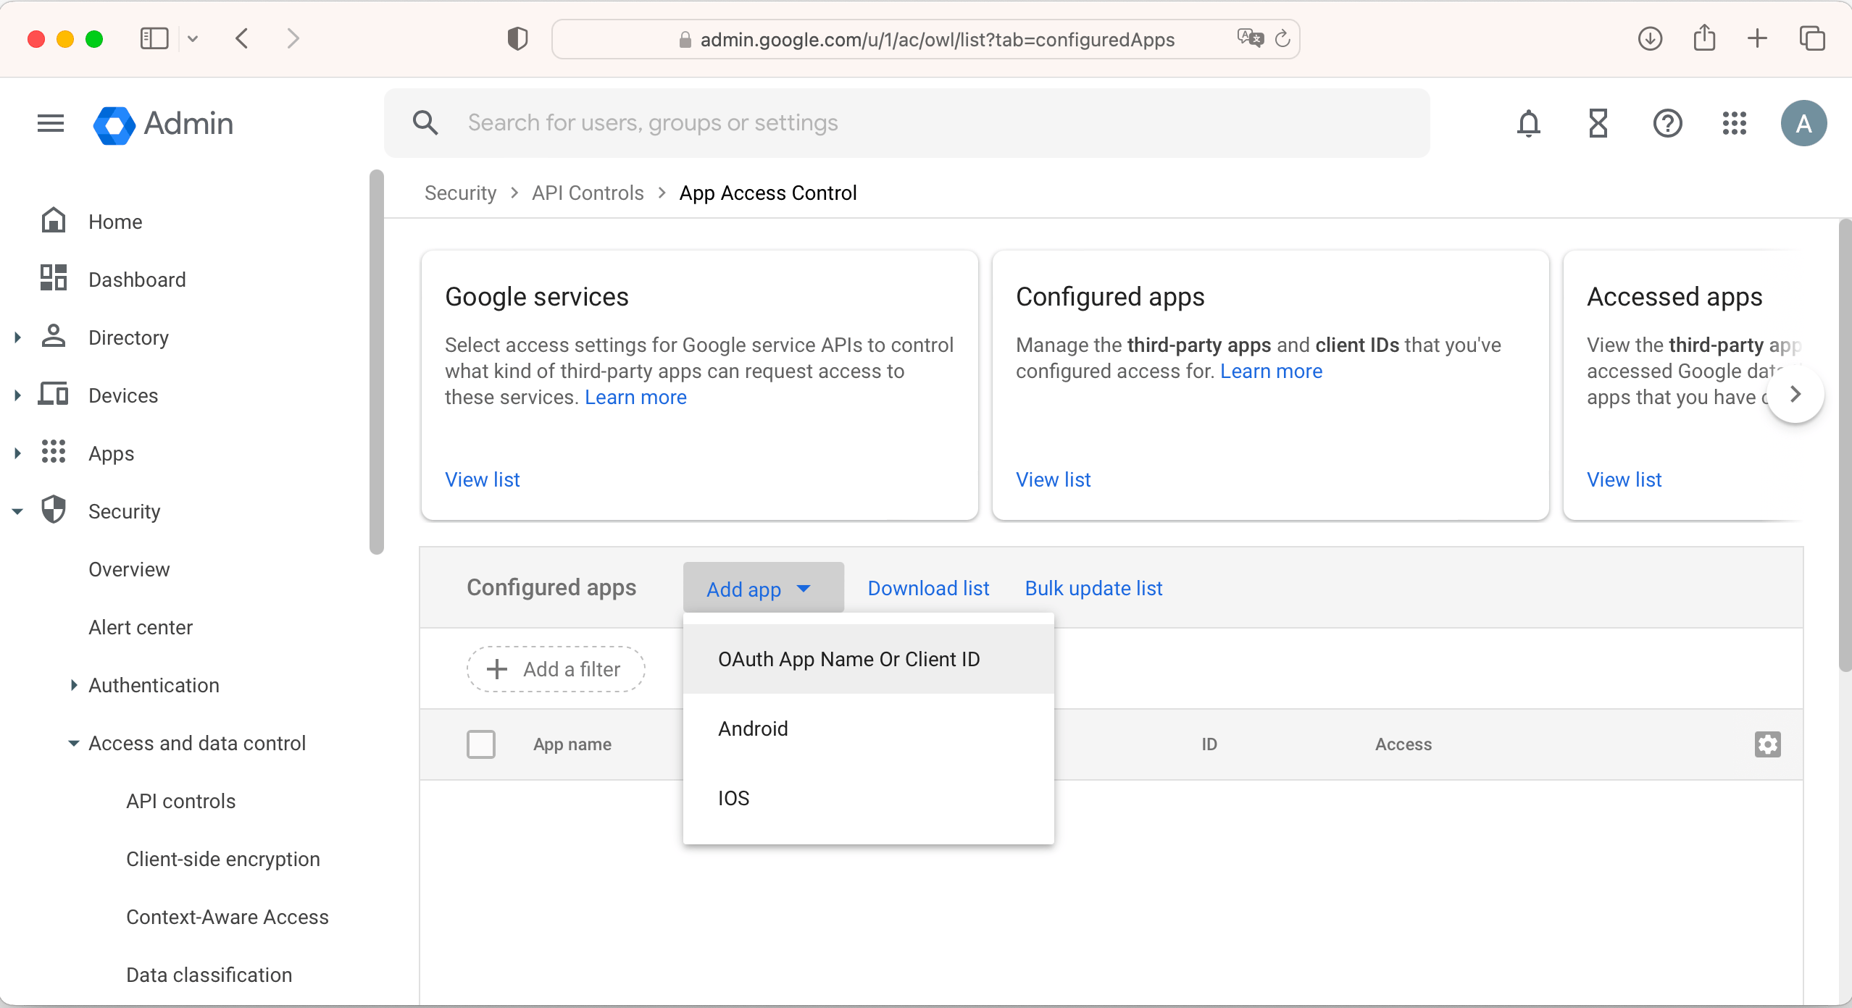1852x1008 pixels.
Task: Open Client-side encryption
Action: coord(223,859)
